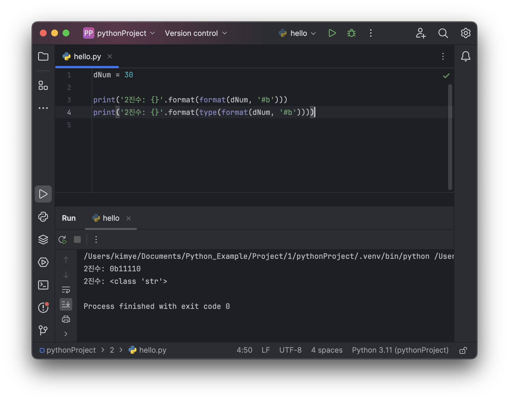Open the Git version control tool window
509x401 pixels.
(x=43, y=330)
